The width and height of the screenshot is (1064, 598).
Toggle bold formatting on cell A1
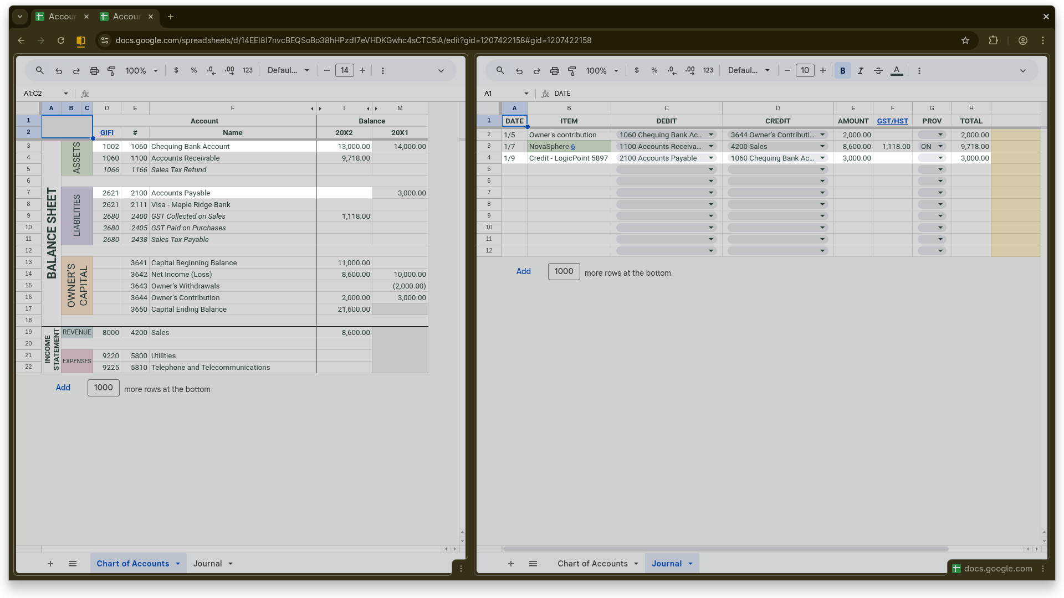click(842, 70)
